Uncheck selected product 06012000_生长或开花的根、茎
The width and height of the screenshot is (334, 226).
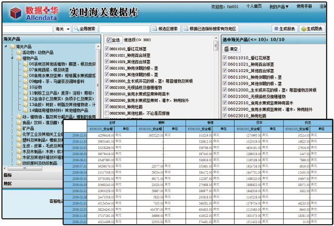coord(224,90)
